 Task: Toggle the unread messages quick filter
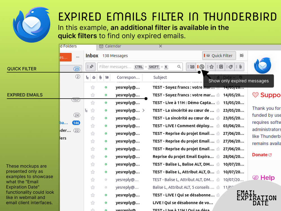point(191,67)
